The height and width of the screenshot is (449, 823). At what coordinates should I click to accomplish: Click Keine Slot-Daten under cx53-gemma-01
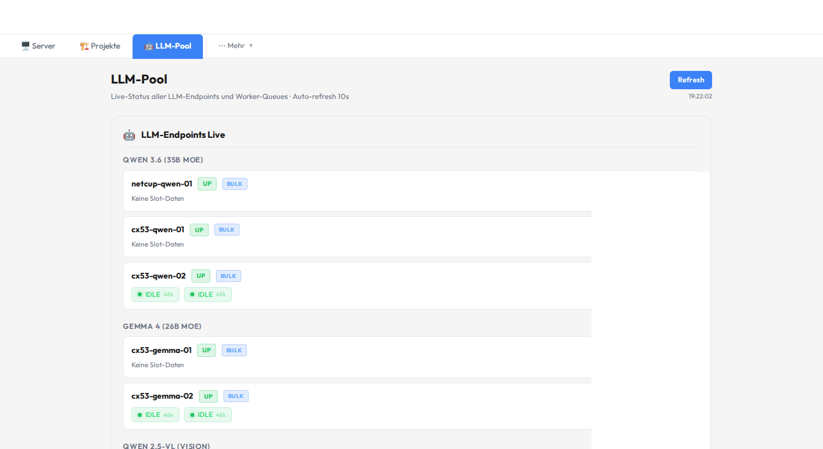(x=158, y=365)
